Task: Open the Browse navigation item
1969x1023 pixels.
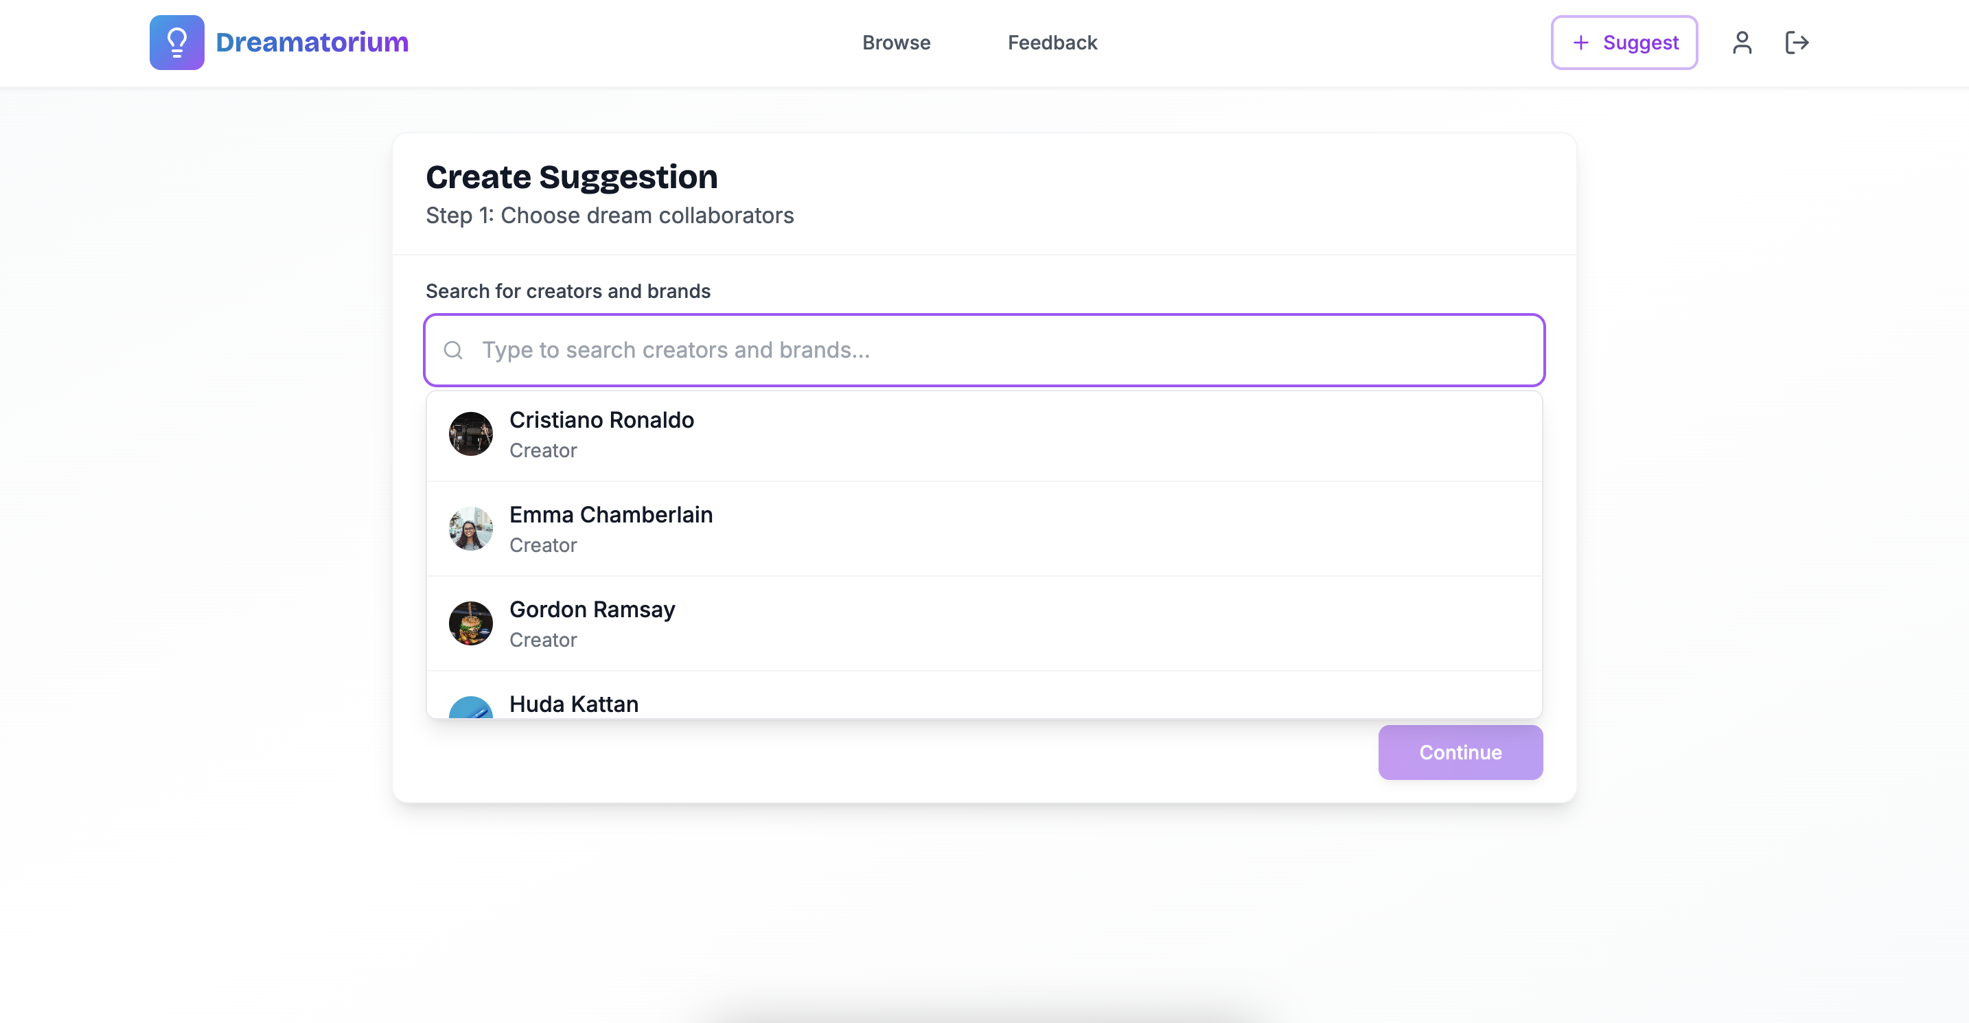Action: coord(896,43)
